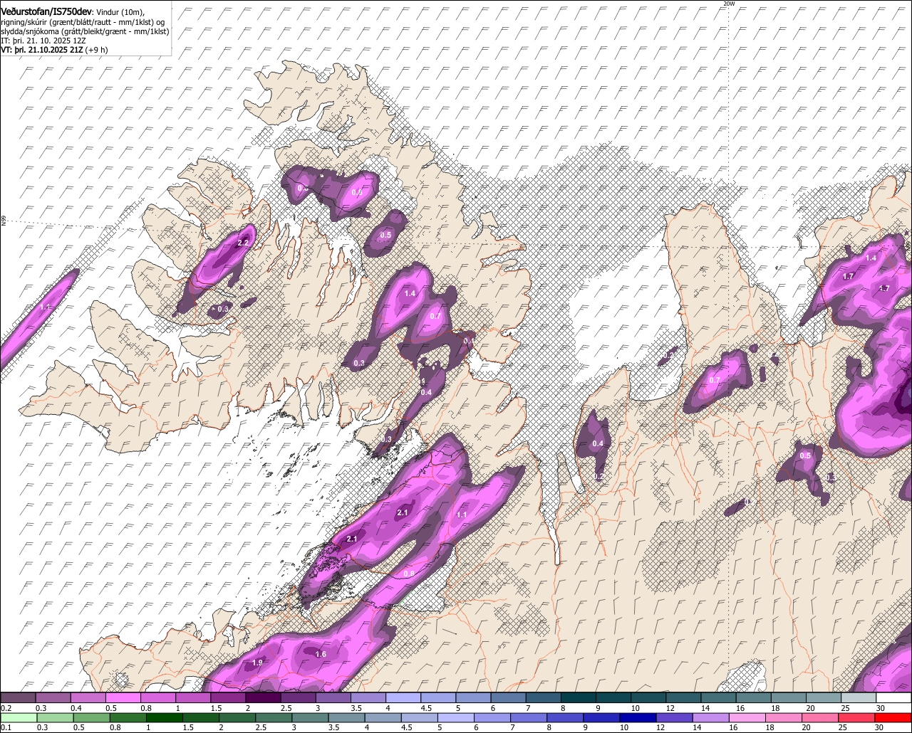Click the IT: þri. 21. 10. 2025 12Z line
This screenshot has width=912, height=733.
(x=43, y=41)
